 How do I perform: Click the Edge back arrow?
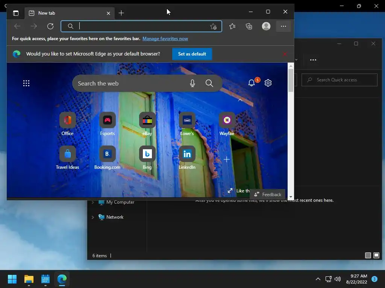pos(17,26)
